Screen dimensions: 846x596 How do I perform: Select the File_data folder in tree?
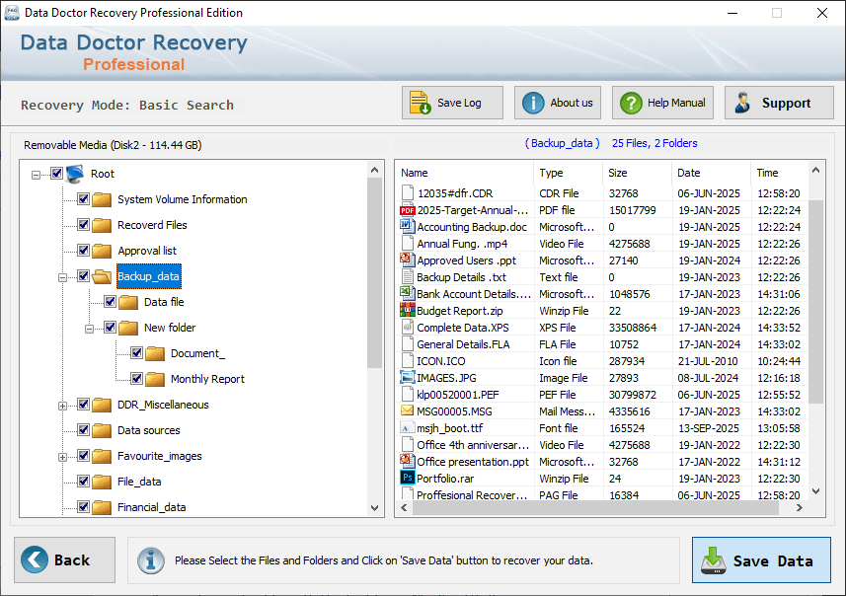pyautogui.click(x=139, y=482)
